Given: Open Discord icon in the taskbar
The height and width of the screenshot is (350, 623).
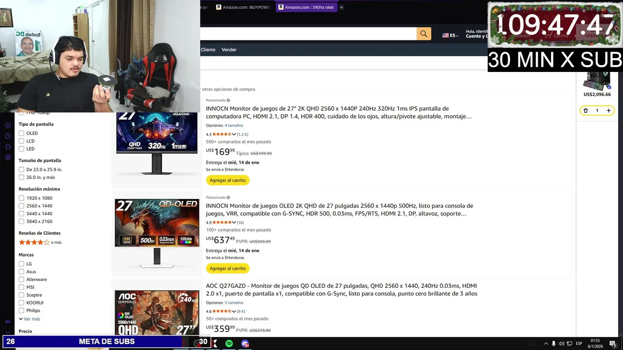Looking at the screenshot, I should pyautogui.click(x=245, y=344).
